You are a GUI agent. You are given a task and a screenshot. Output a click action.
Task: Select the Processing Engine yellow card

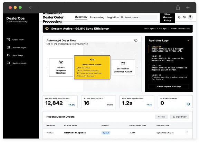pyautogui.click(x=92, y=67)
